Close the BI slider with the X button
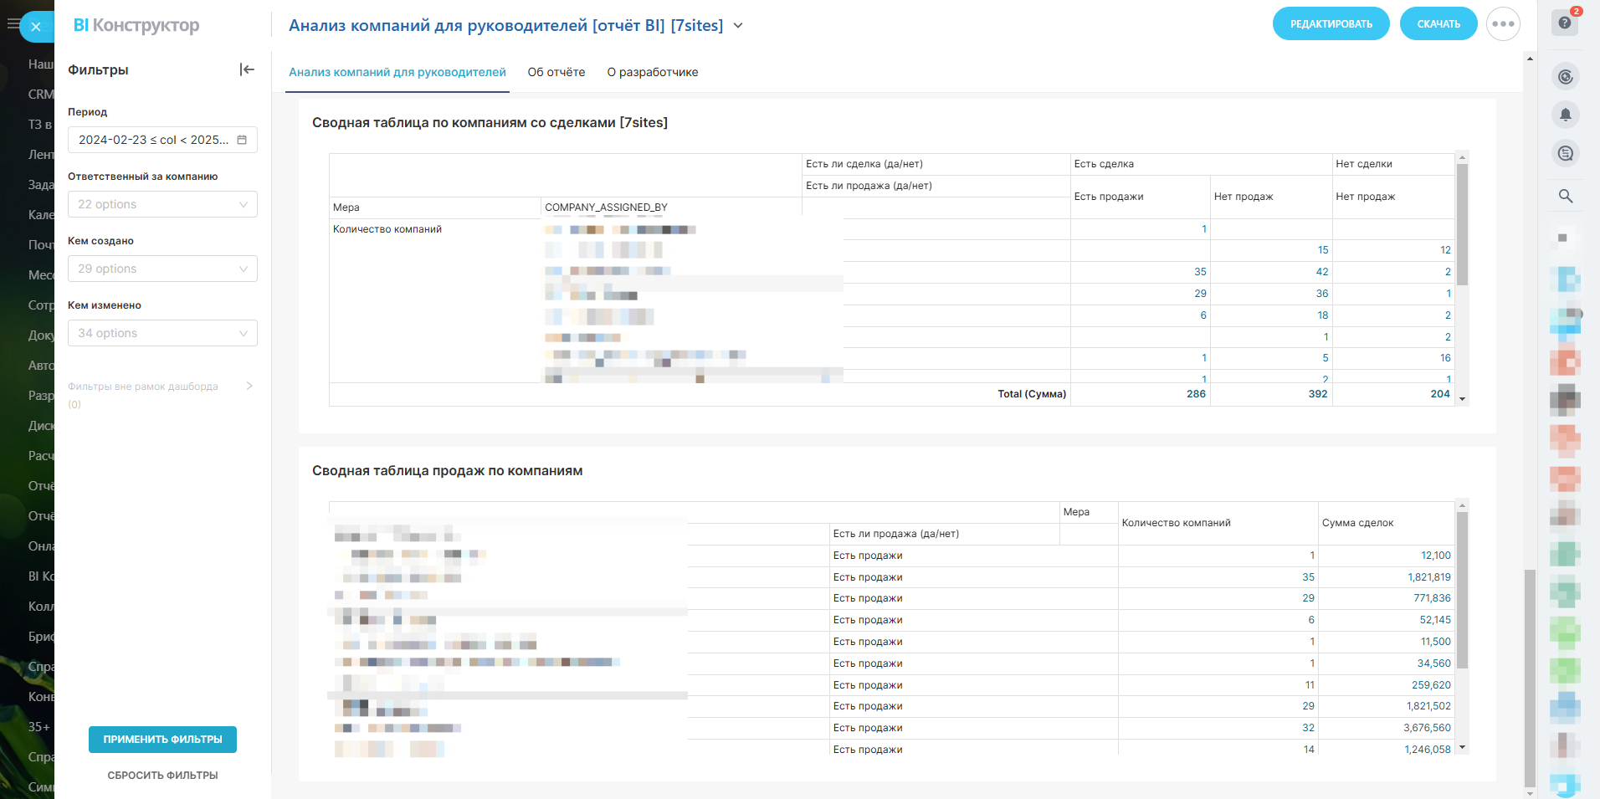 pos(36,27)
